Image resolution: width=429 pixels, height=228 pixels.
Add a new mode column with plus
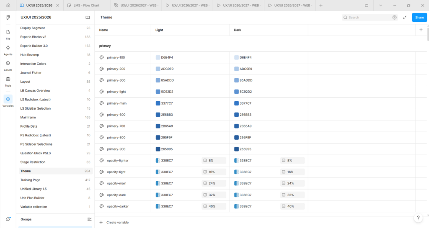coord(421,30)
